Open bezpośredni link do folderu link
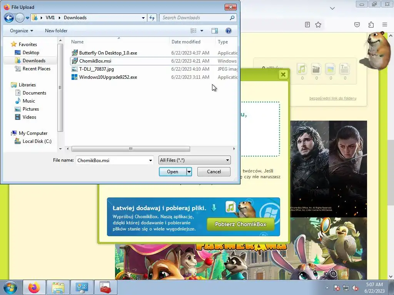This screenshot has height=295, width=394. (x=333, y=98)
